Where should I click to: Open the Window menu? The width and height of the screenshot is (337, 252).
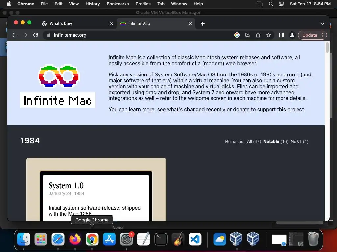click(179, 4)
